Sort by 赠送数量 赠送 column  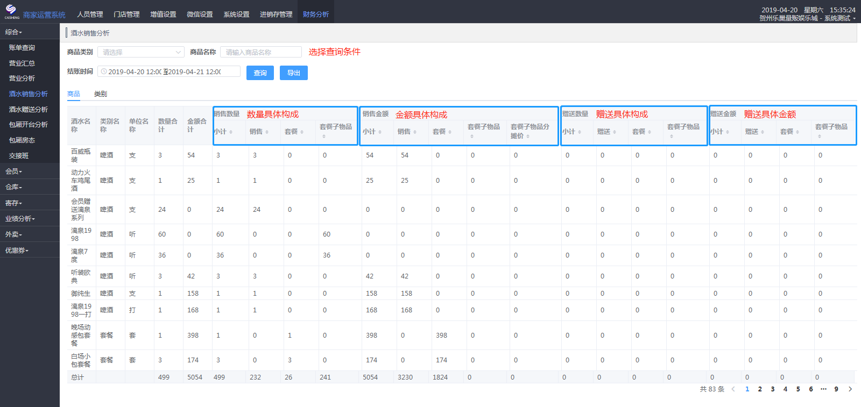(615, 132)
